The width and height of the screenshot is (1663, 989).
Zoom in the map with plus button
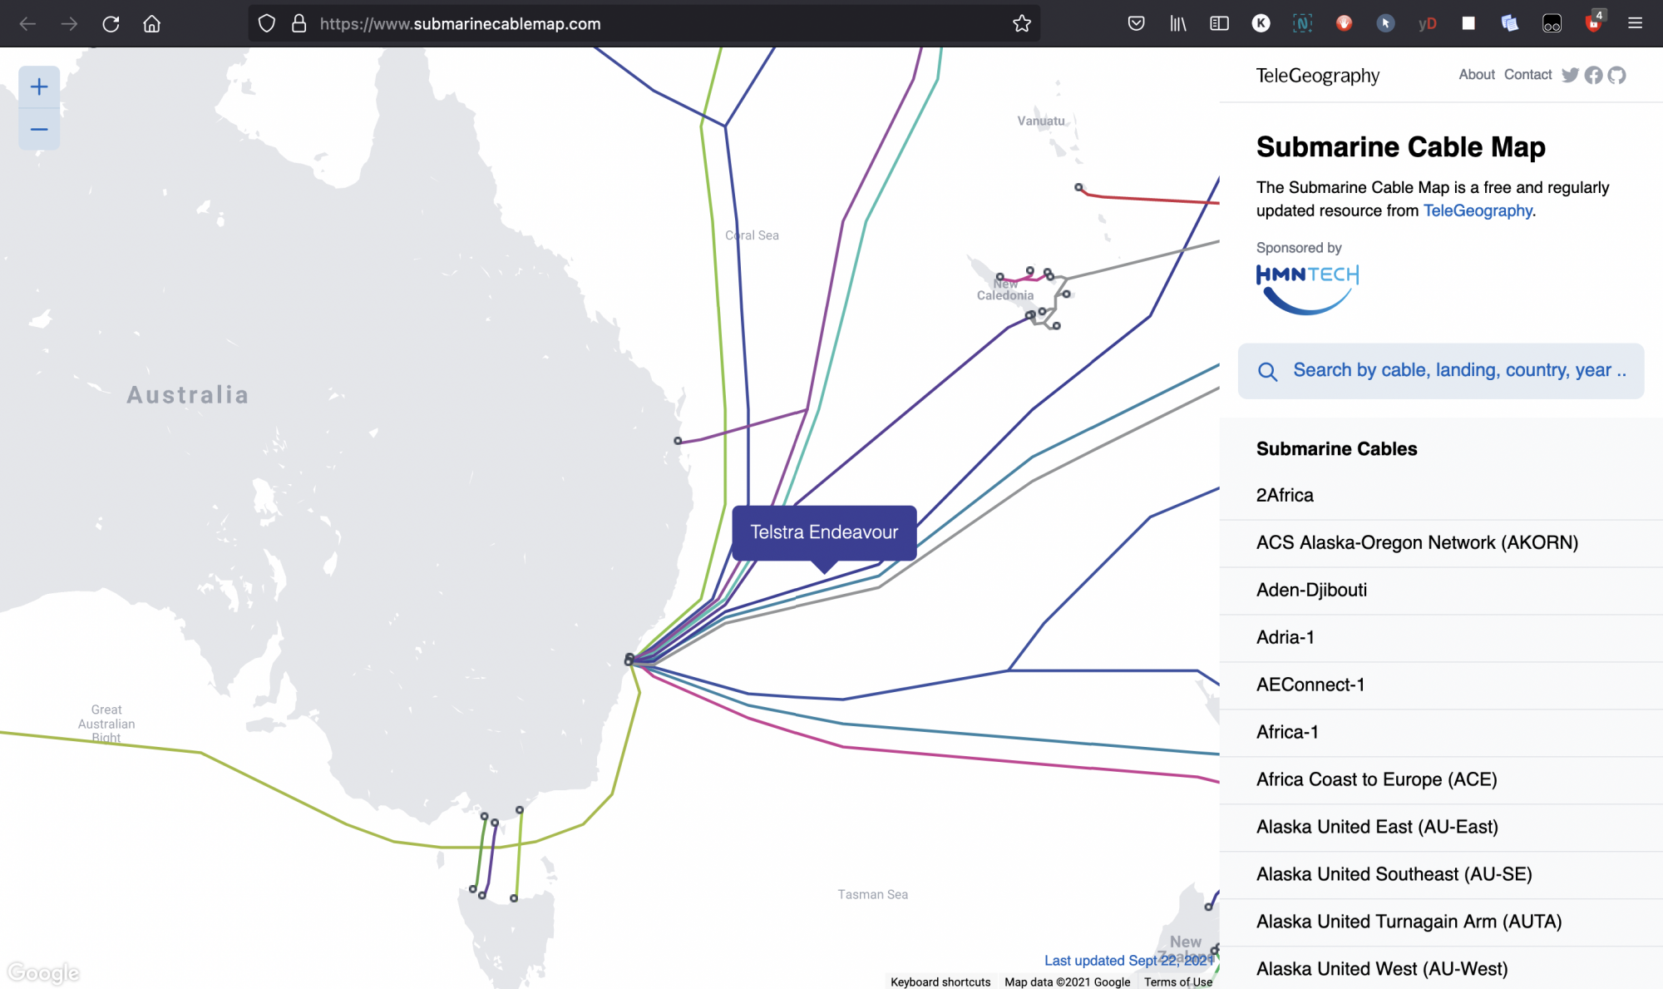tap(39, 87)
